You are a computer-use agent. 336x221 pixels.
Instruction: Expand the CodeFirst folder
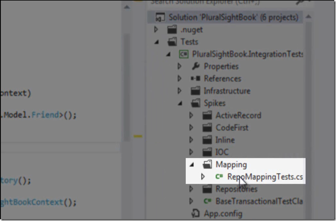click(191, 128)
